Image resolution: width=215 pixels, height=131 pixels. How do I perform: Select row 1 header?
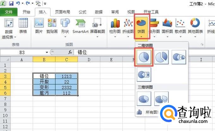pos(5,65)
